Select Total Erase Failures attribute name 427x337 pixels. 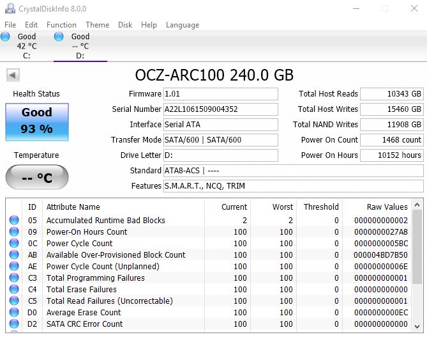coord(82,289)
